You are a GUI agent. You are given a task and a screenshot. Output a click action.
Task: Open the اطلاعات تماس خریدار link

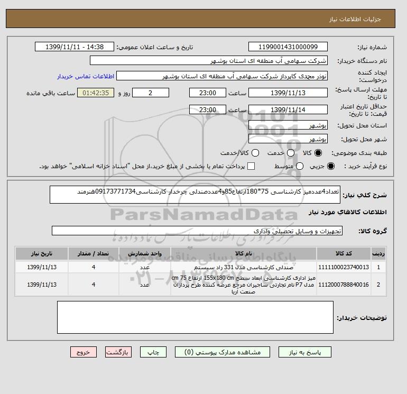86,76
